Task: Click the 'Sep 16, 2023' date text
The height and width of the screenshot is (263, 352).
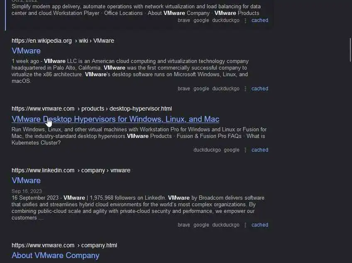Action: pos(27,191)
